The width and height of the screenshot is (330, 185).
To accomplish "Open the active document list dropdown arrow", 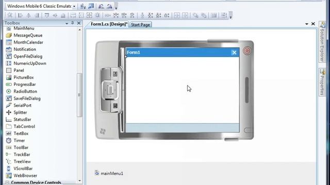I will (307, 24).
